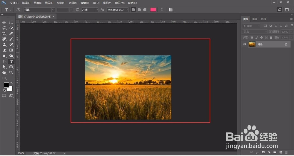
Task: Select the Zoom tool
Action: (11, 72)
